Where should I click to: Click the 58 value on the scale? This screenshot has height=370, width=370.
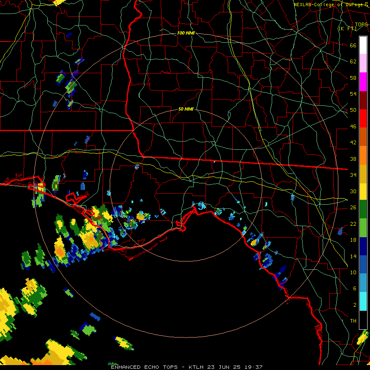353,78
